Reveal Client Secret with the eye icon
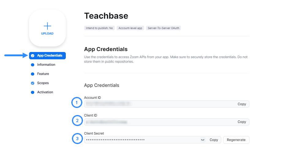Image resolution: width=292 pixels, height=152 pixels. [203, 140]
